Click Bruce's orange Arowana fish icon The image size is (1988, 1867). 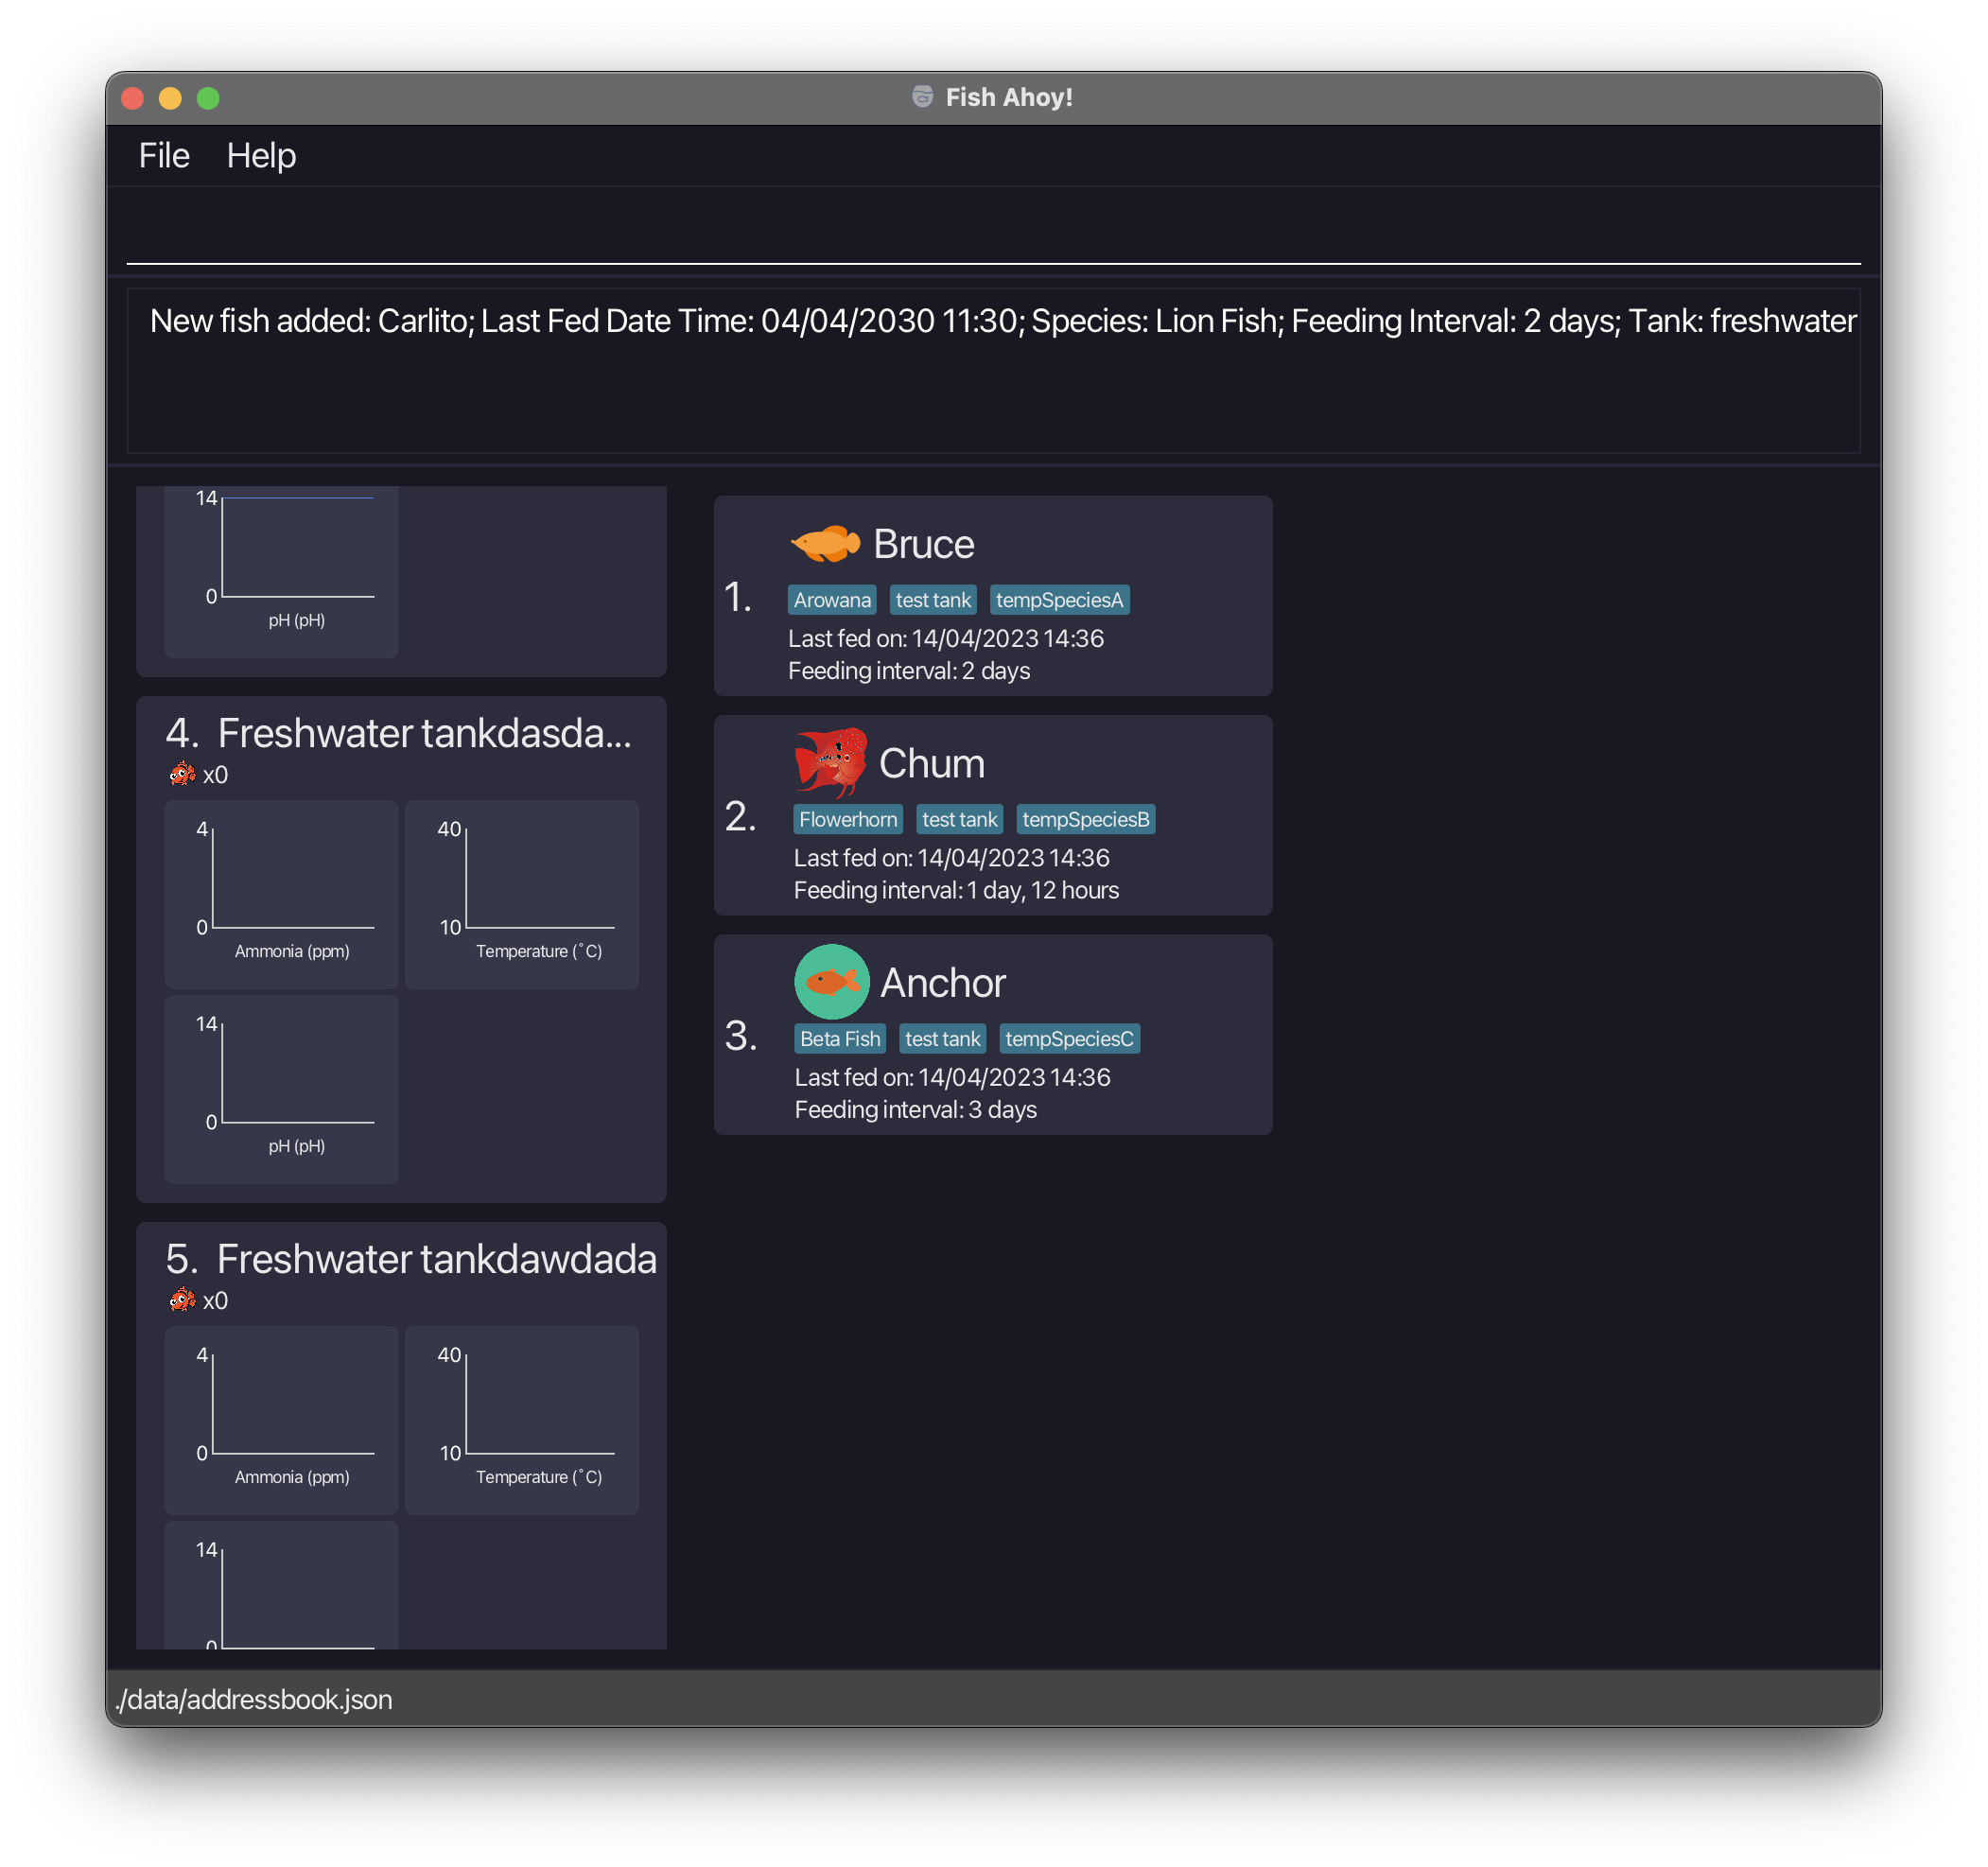point(825,543)
